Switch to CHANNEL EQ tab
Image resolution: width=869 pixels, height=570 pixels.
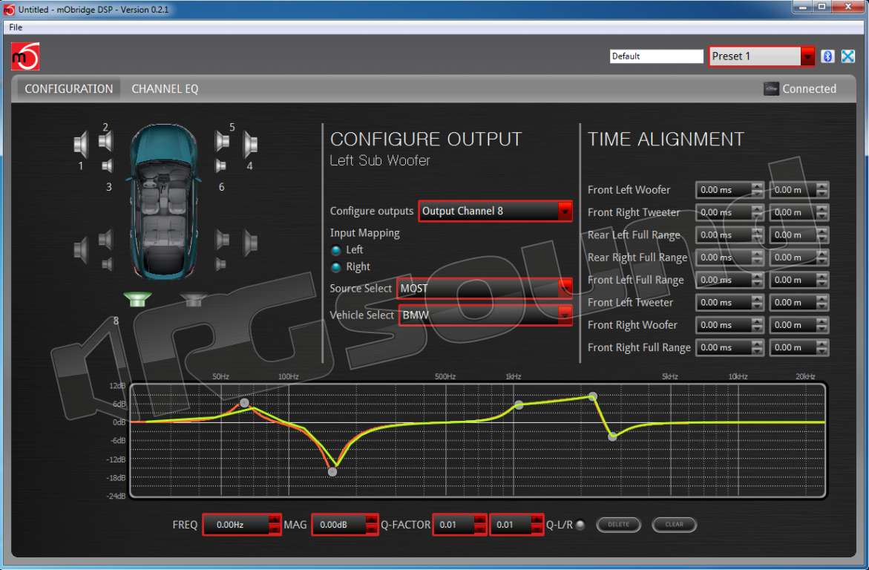click(x=165, y=89)
